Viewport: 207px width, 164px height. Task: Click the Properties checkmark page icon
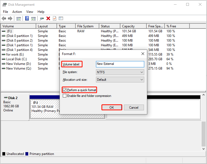point(55,18)
